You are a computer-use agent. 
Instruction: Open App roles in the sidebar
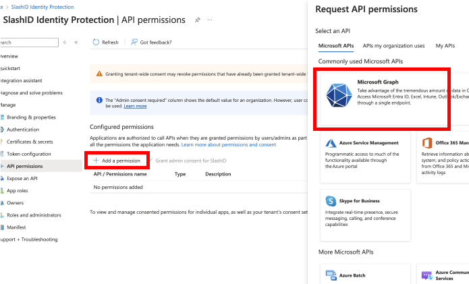pos(17,191)
